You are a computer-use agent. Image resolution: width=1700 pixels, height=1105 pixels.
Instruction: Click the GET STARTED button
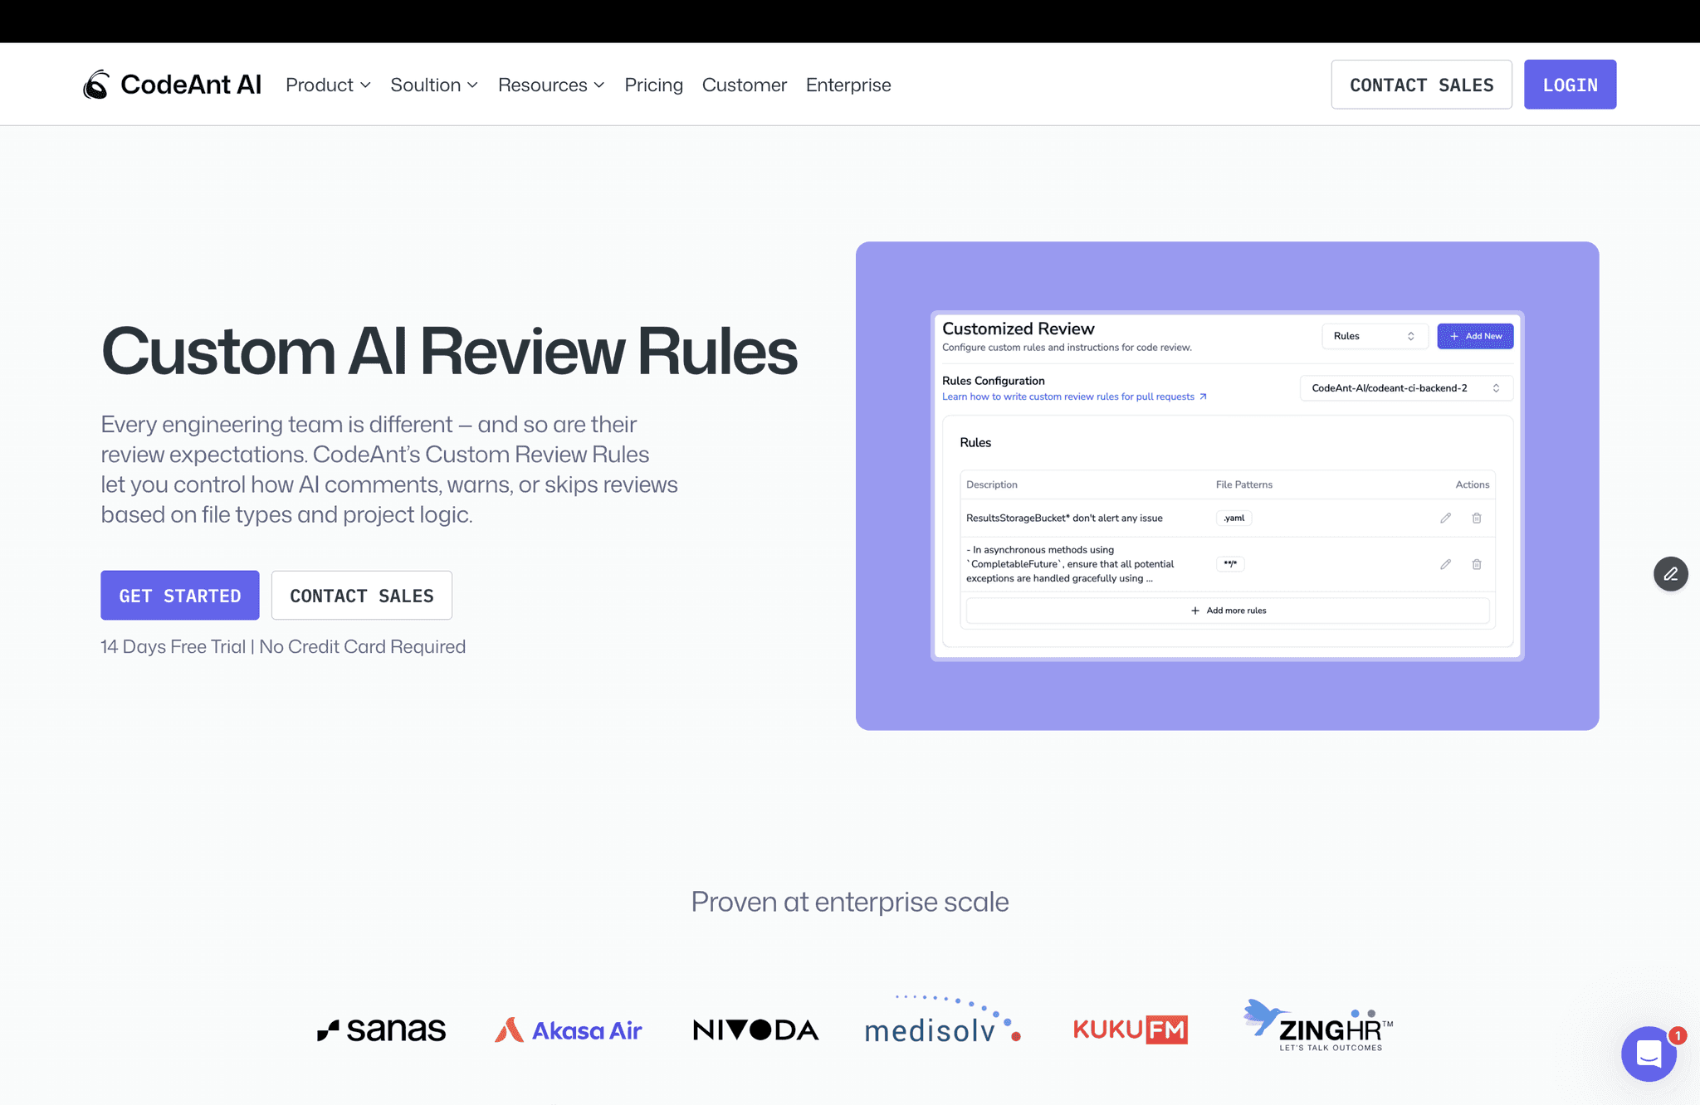coord(179,595)
